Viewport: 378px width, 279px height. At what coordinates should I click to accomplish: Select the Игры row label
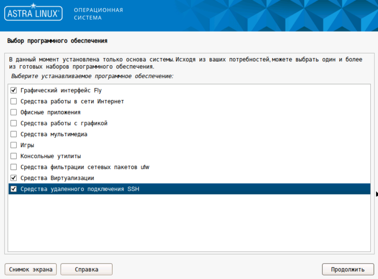pos(27,145)
